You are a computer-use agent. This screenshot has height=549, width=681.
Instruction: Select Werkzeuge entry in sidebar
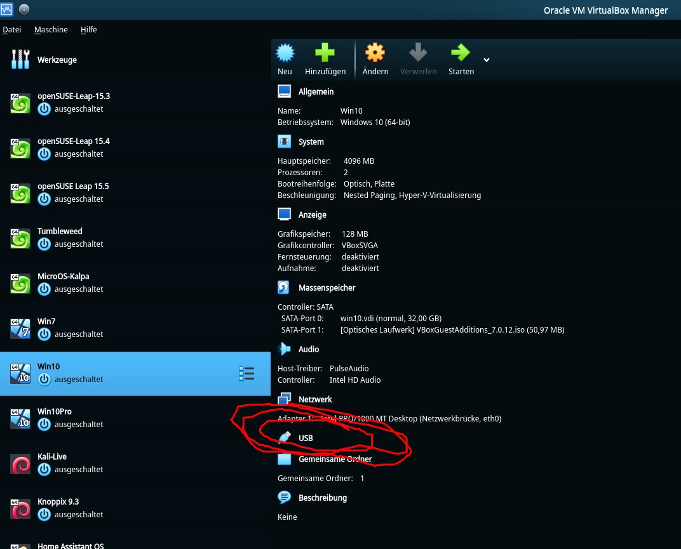point(135,60)
